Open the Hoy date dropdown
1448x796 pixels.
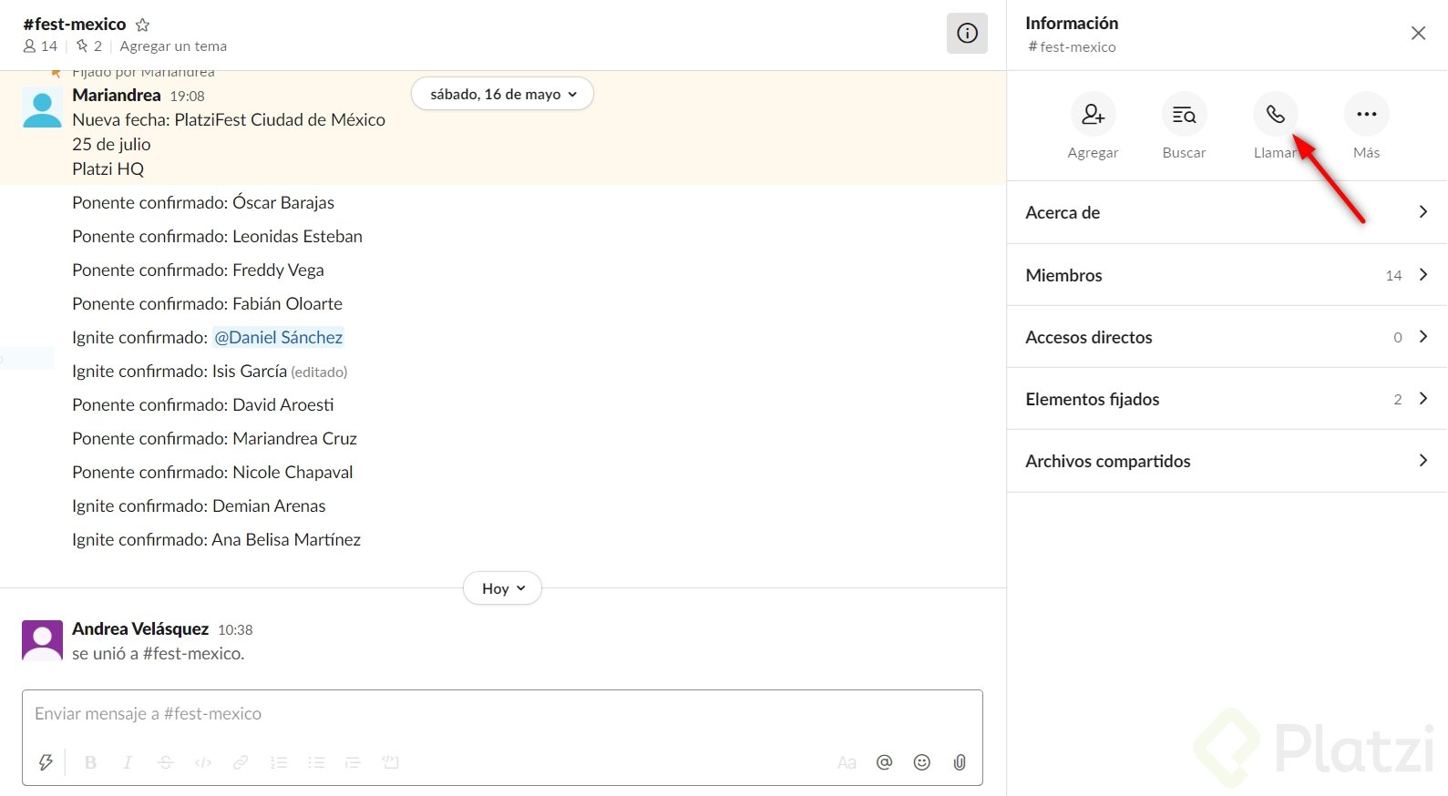(502, 588)
